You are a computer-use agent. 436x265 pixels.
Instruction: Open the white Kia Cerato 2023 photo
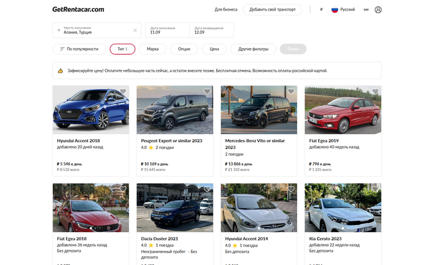(343, 208)
